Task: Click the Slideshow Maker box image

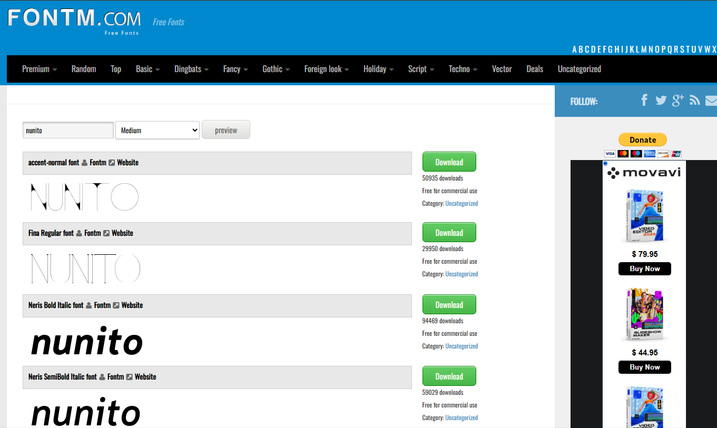Action: click(644, 314)
